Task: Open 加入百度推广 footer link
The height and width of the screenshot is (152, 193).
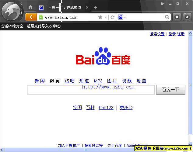Action: pos(69,146)
